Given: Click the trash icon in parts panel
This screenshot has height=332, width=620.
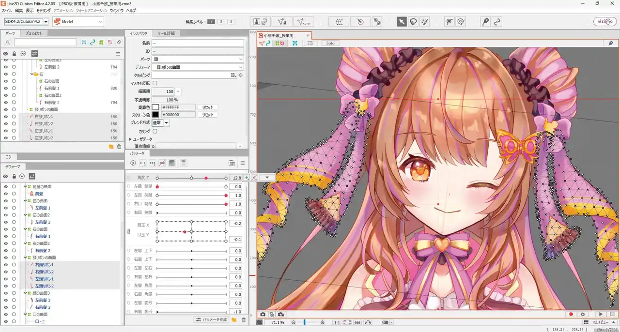Looking at the screenshot, I should pyautogui.click(x=119, y=147).
